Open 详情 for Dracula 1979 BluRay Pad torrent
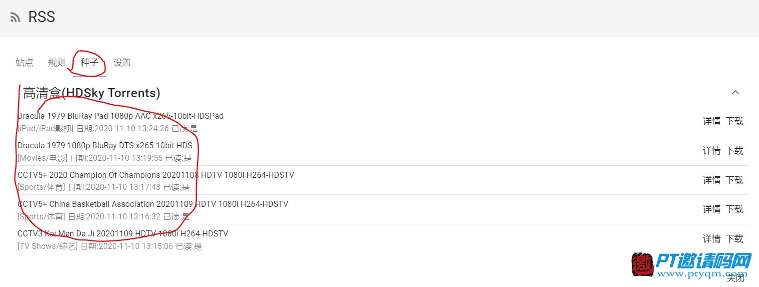The height and width of the screenshot is (287, 759). click(711, 121)
